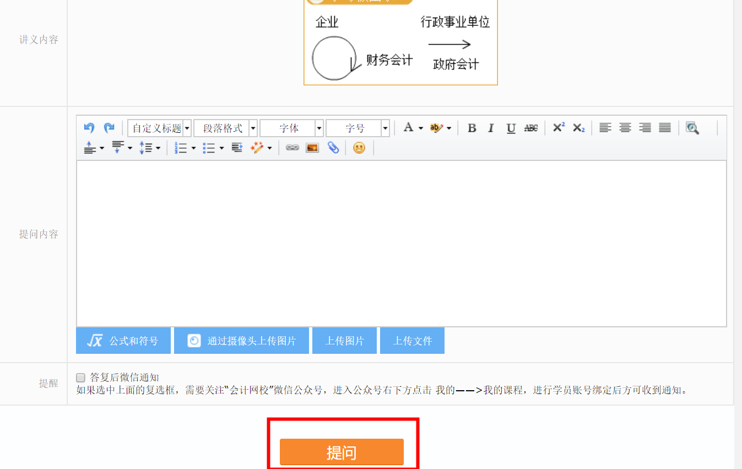Toggle the numbered list option
The height and width of the screenshot is (469, 742).
(x=182, y=148)
